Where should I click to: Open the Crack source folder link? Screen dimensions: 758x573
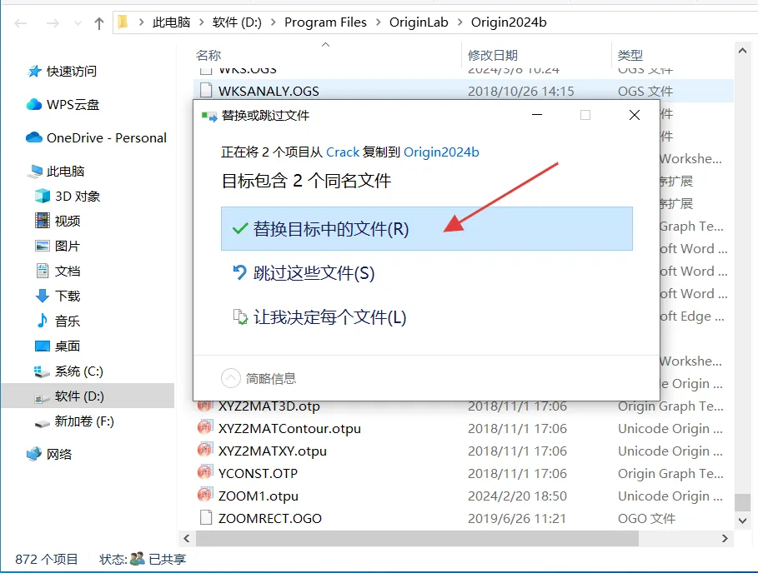(x=343, y=152)
